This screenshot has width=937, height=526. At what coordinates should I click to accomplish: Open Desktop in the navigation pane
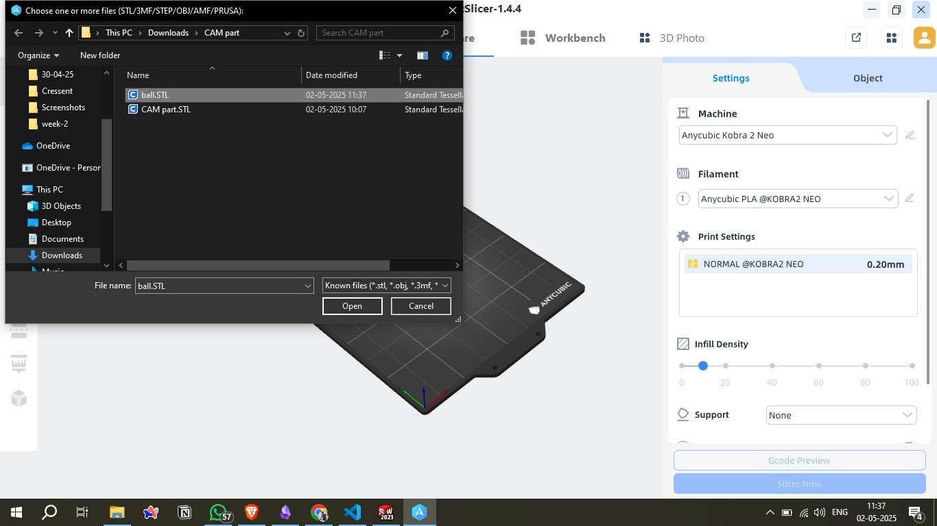pos(56,223)
